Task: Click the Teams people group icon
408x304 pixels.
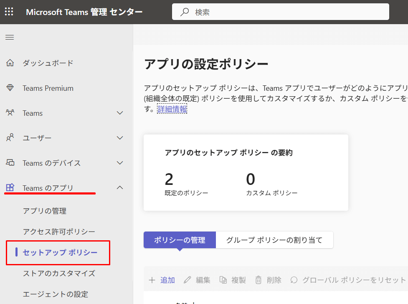Action: (x=10, y=113)
